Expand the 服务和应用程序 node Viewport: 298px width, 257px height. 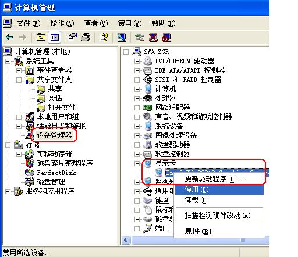[8, 191]
